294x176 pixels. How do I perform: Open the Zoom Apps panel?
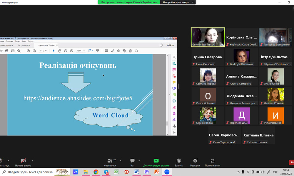pos(212,162)
